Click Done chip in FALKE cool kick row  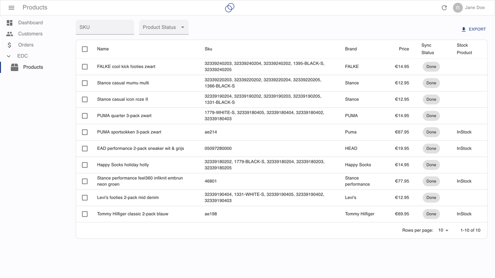point(431,67)
